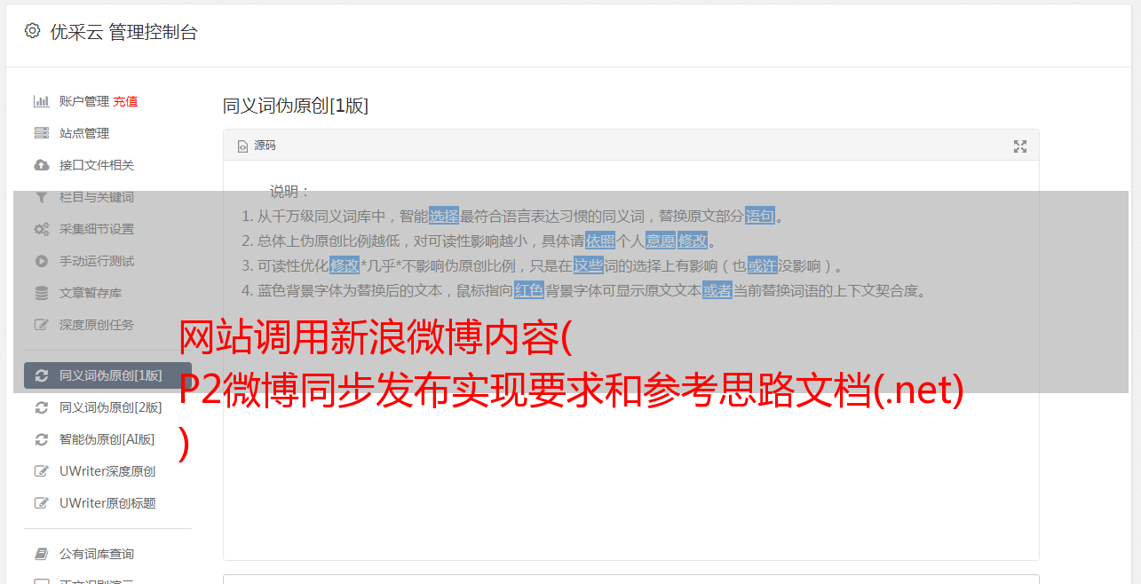Open 账户管理 bar chart icon

[41, 101]
